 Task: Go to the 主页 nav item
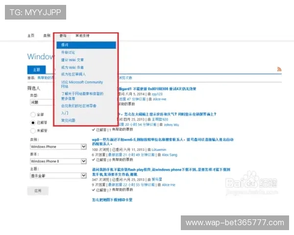point(31,36)
